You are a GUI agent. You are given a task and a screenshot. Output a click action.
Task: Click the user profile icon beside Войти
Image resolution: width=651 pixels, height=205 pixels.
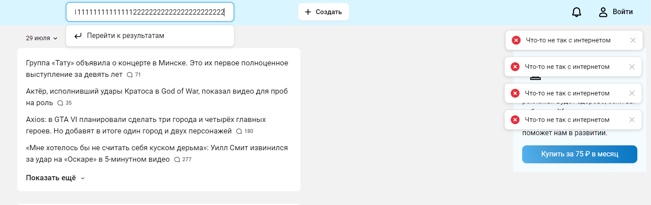603,12
